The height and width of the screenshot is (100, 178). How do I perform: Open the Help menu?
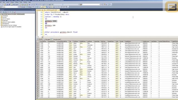click(29, 2)
